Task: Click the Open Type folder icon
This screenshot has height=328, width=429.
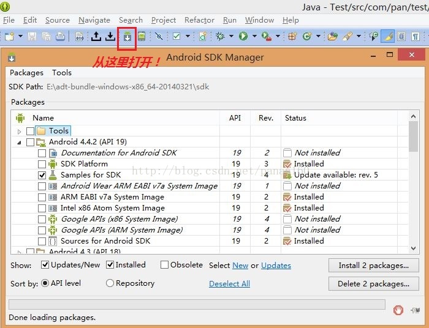Action: tap(332, 36)
